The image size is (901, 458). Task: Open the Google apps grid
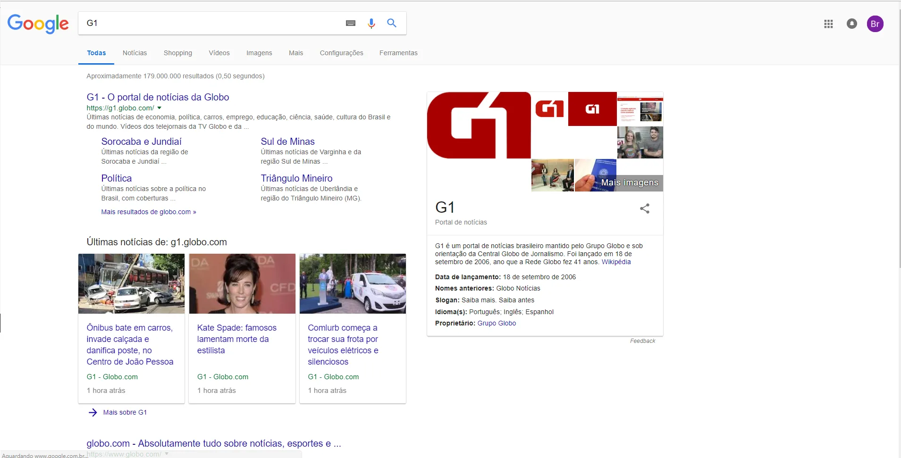coord(828,24)
